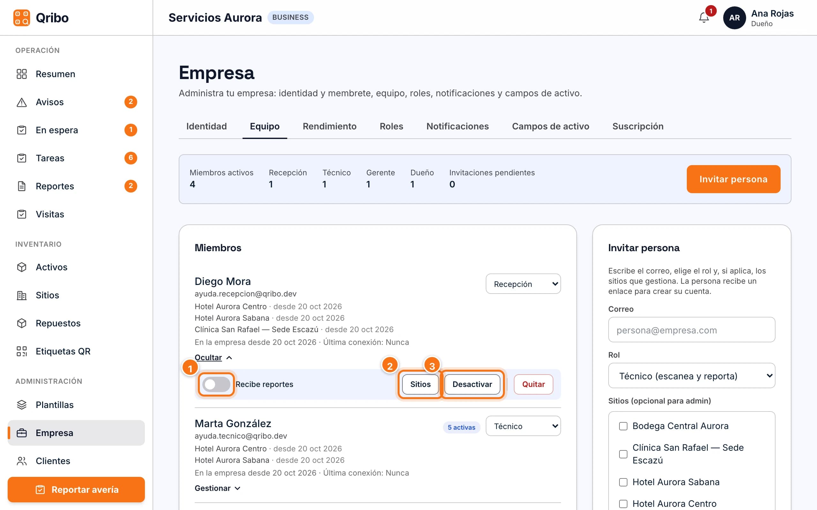Check Hotel Aurora Sabana checkbox

pos(623,482)
